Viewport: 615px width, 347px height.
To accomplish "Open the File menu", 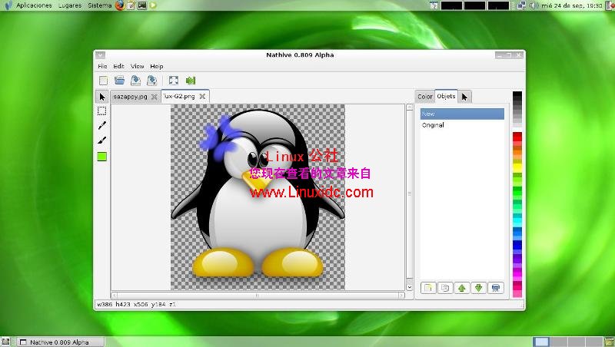I will (x=102, y=66).
